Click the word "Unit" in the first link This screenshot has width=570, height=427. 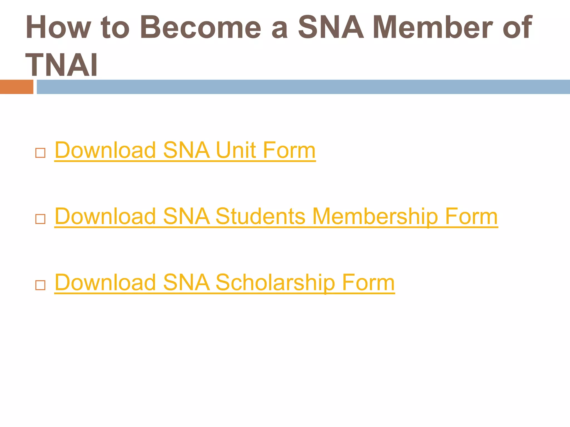pyautogui.click(x=236, y=150)
